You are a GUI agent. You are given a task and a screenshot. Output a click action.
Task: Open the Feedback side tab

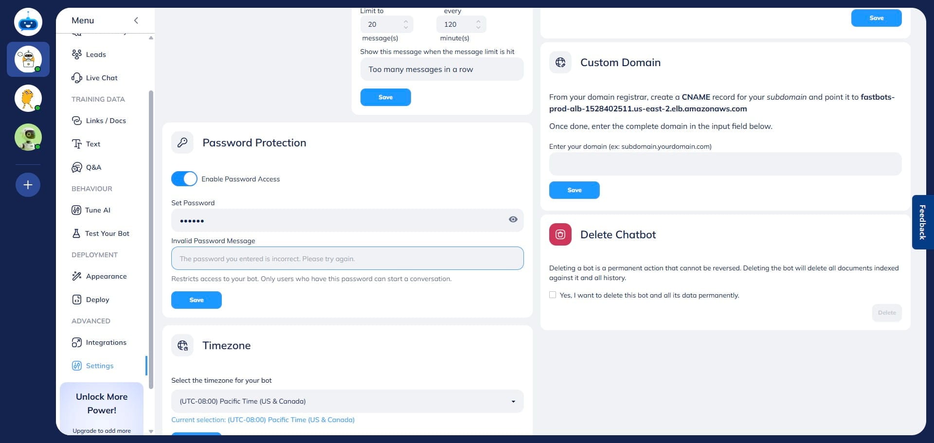(922, 222)
